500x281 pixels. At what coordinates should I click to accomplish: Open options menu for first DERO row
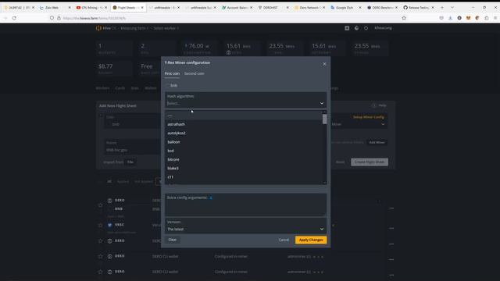coord(391,208)
